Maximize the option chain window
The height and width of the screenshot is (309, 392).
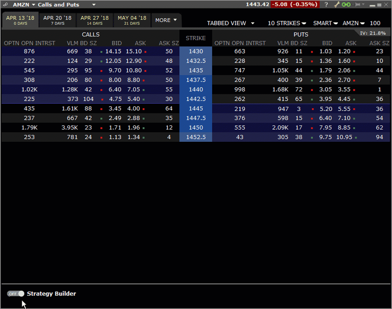[x=379, y=5]
